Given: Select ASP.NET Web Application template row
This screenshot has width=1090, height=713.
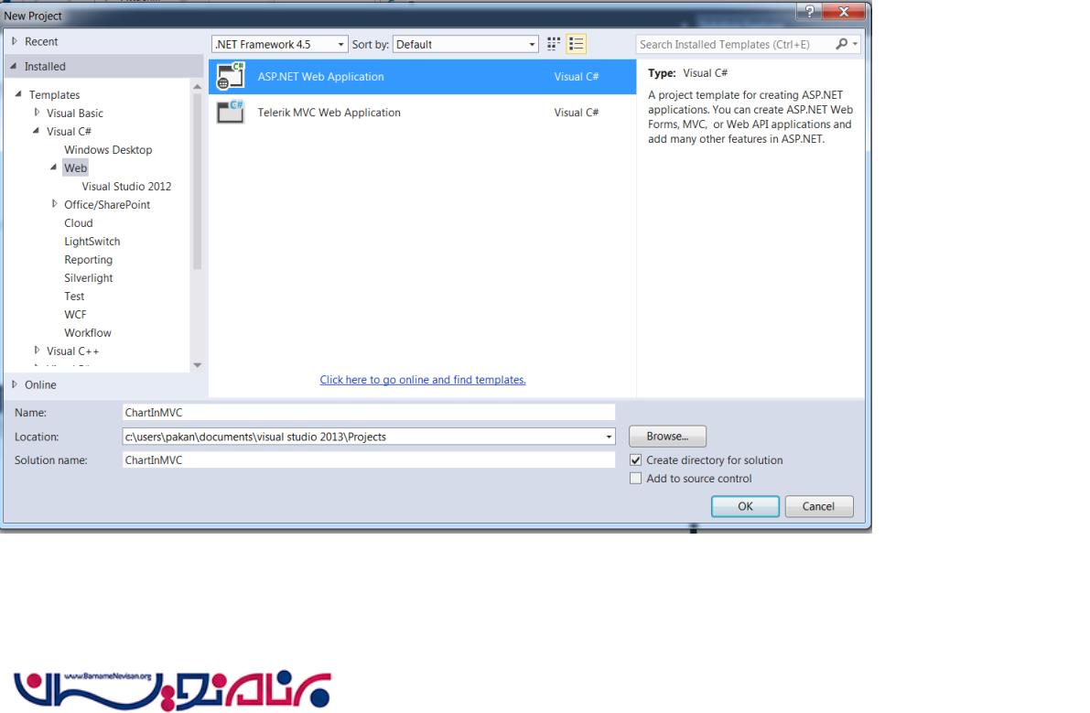Looking at the screenshot, I should point(422,77).
